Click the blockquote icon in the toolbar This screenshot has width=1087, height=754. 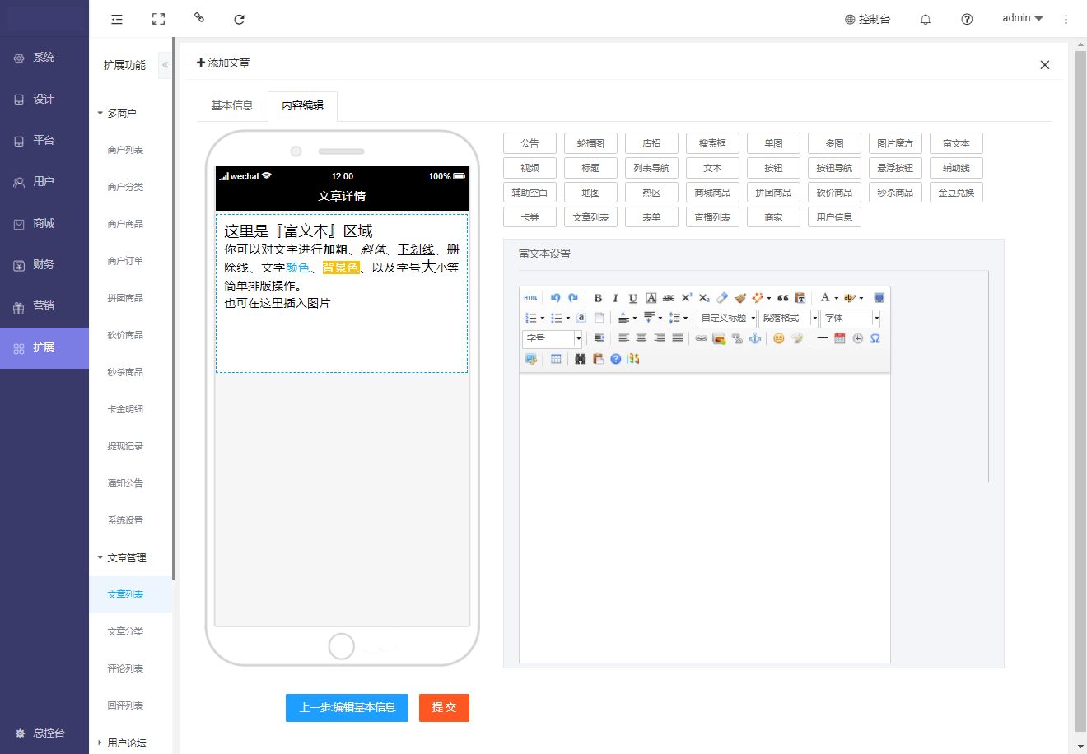782,298
